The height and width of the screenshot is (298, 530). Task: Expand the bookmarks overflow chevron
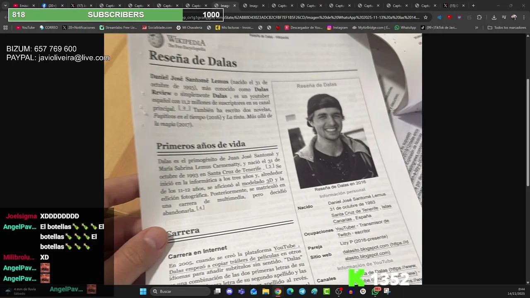(x=477, y=28)
